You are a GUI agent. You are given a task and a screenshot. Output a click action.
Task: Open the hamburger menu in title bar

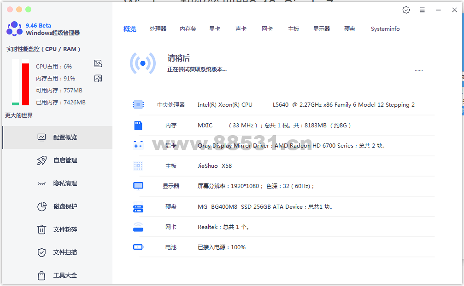click(422, 10)
